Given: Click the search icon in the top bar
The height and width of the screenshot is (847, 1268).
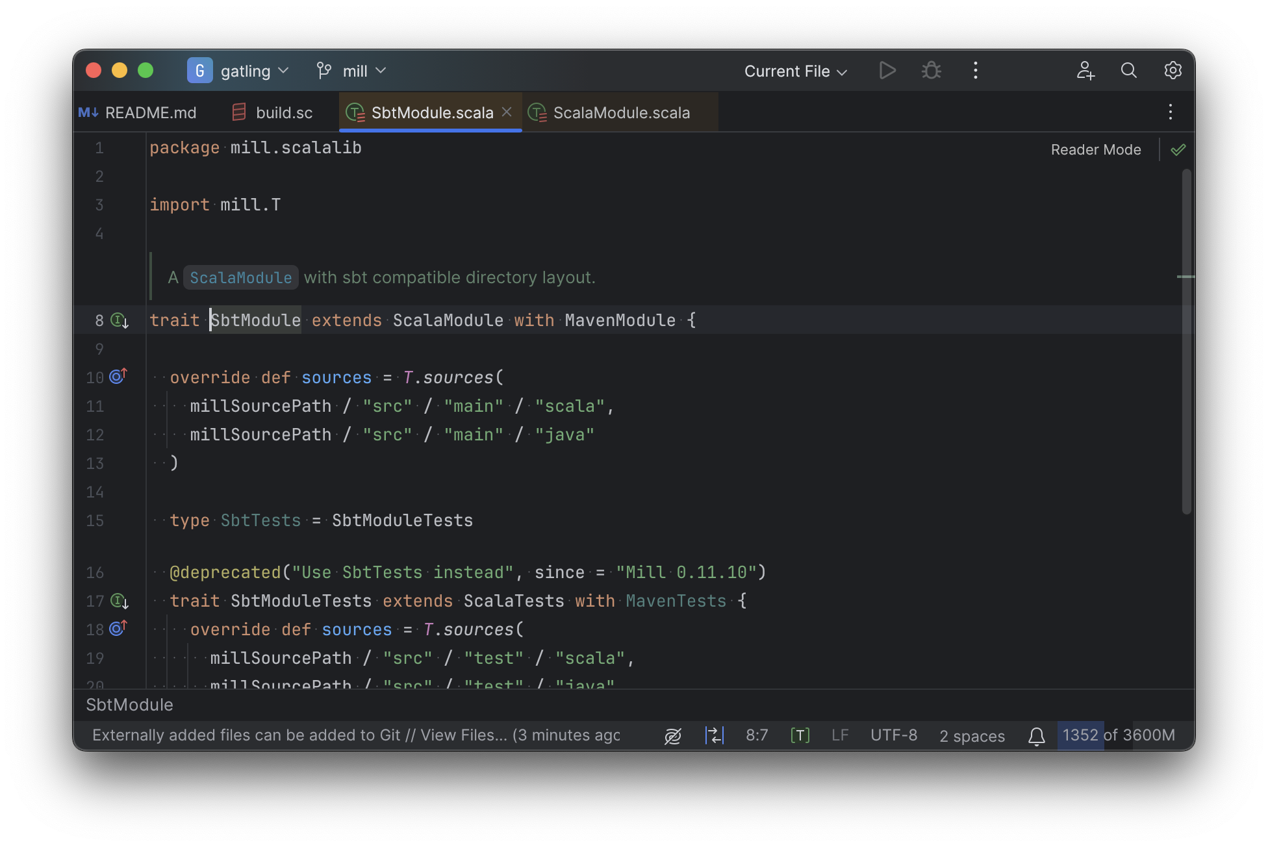Looking at the screenshot, I should click(1129, 70).
